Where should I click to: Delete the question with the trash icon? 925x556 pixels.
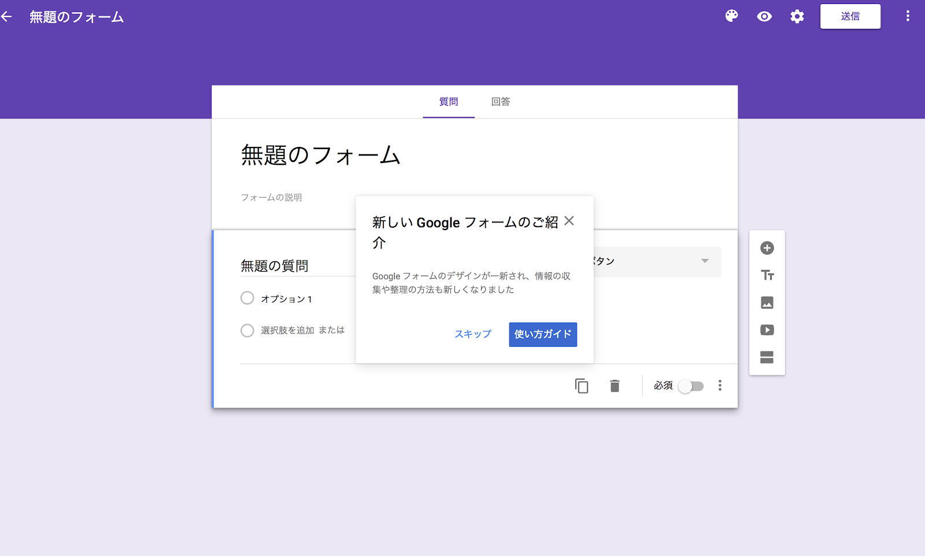(x=615, y=386)
